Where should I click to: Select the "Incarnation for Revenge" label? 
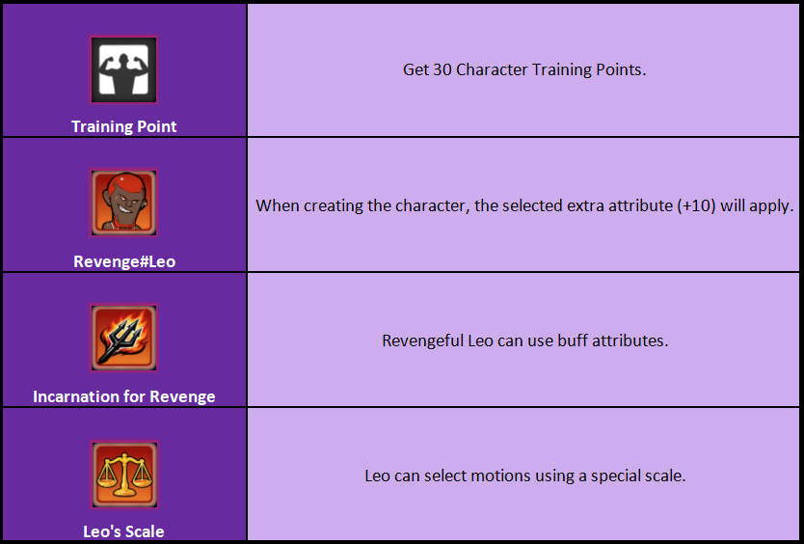[x=124, y=396]
